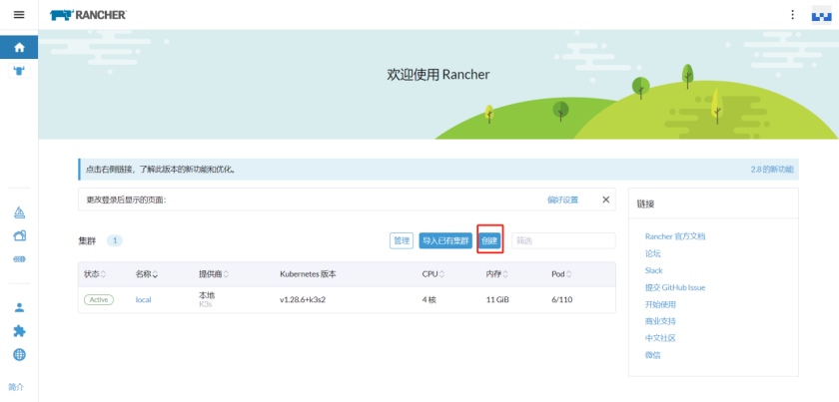Click the 创建 cluster button
The image size is (839, 402).
489,241
